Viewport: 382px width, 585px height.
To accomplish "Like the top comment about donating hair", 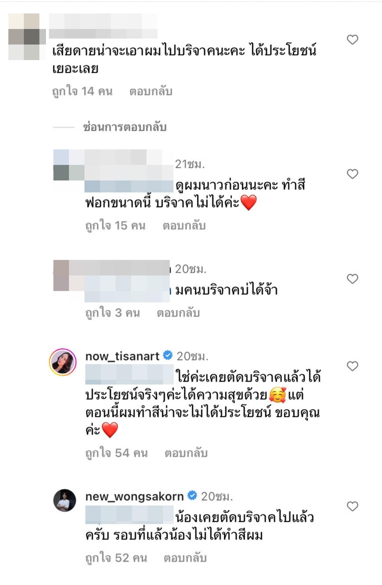I will point(352,39).
